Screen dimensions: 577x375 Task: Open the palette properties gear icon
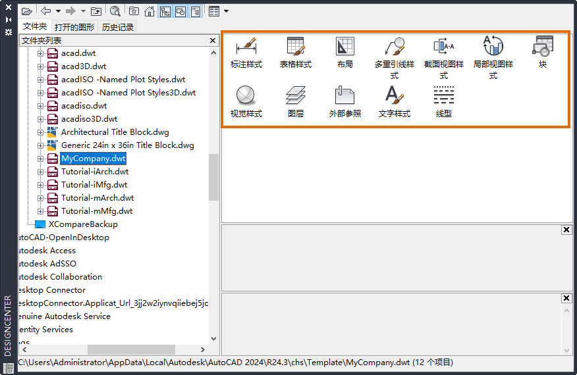coord(9,32)
